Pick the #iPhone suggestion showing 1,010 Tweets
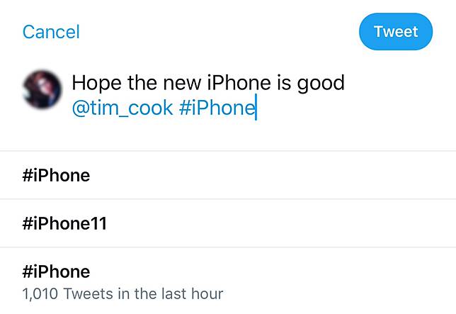Viewport: 456px width, 314px height. pos(57,271)
